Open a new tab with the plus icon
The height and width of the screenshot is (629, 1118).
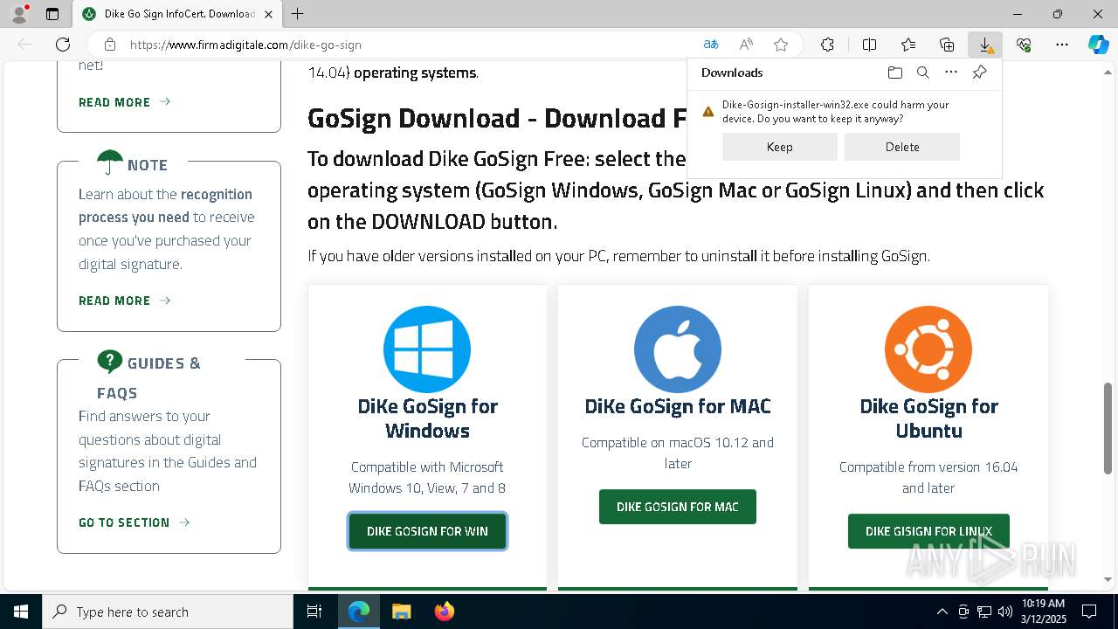[298, 14]
